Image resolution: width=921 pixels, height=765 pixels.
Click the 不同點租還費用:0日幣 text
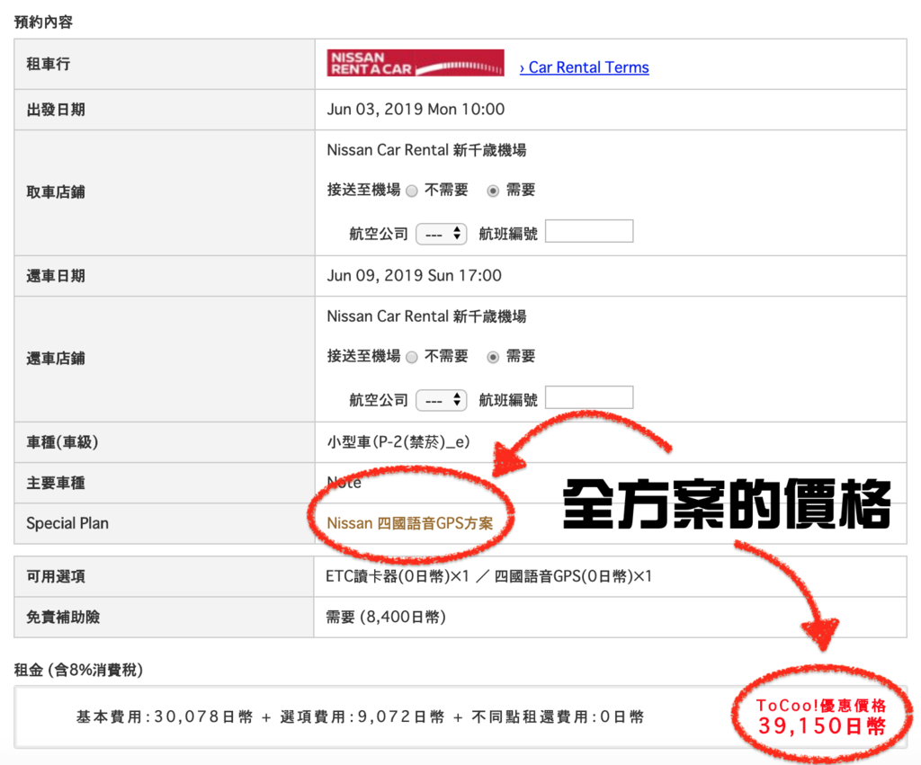click(558, 716)
